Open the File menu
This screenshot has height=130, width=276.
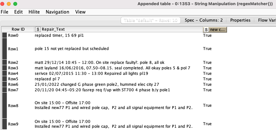click(5, 12)
